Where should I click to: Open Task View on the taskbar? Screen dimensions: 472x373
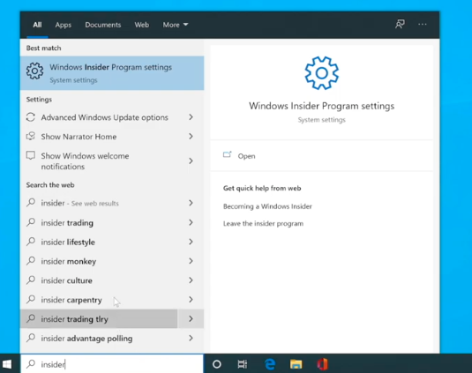point(243,364)
